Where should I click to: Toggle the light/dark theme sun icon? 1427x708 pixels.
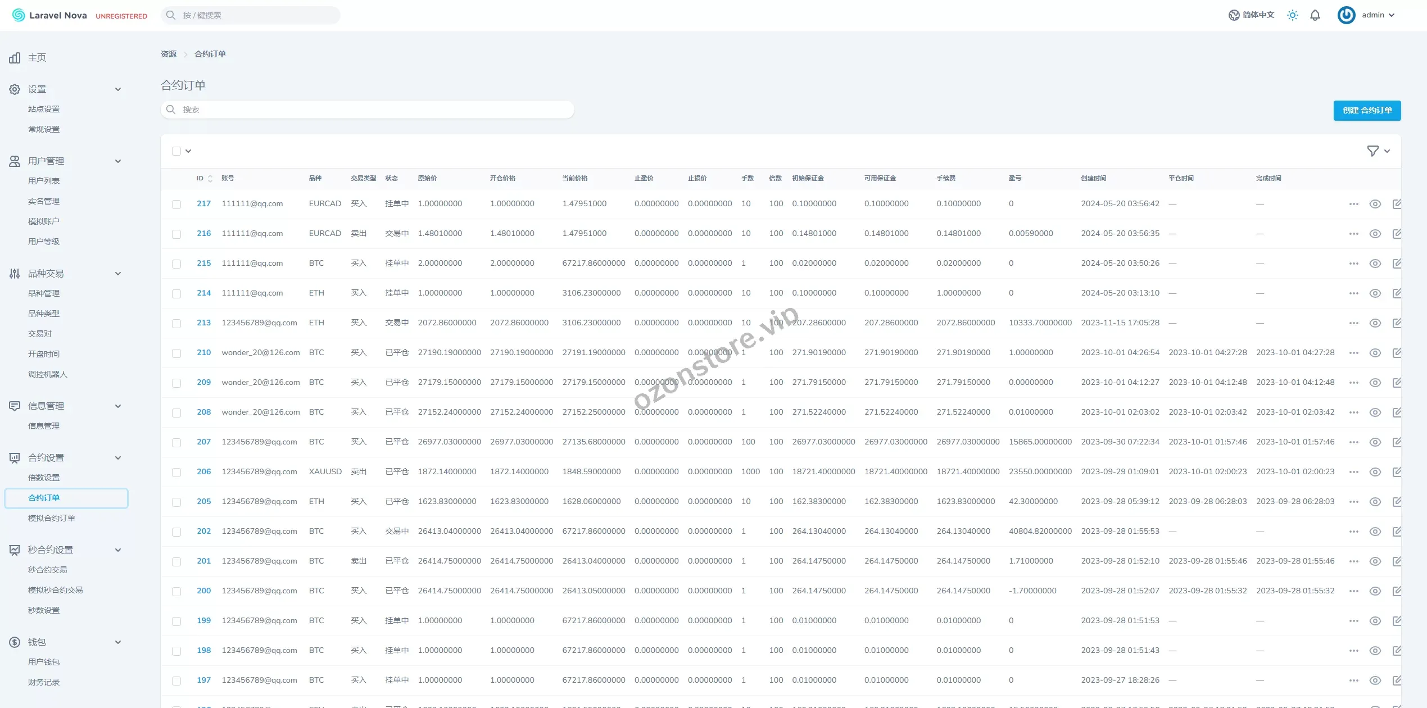coord(1293,15)
